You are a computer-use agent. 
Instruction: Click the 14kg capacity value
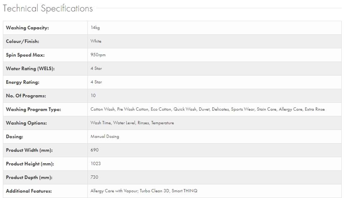click(x=95, y=28)
